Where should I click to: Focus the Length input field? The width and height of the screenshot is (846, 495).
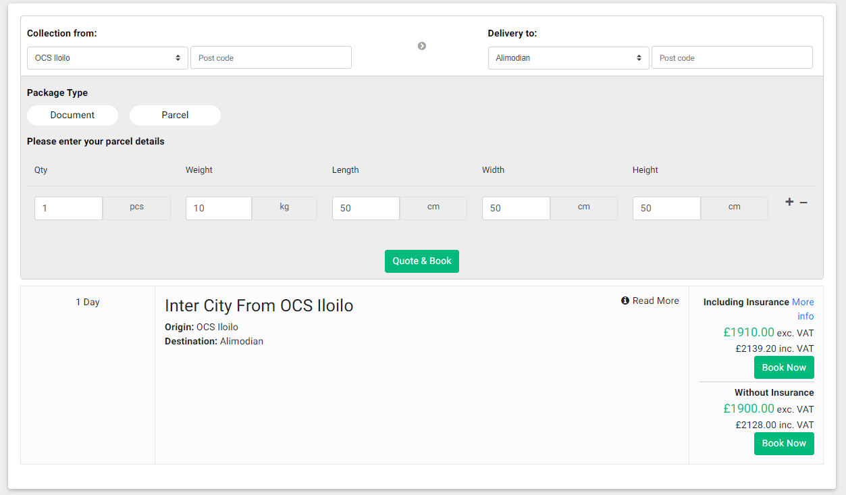pos(366,208)
